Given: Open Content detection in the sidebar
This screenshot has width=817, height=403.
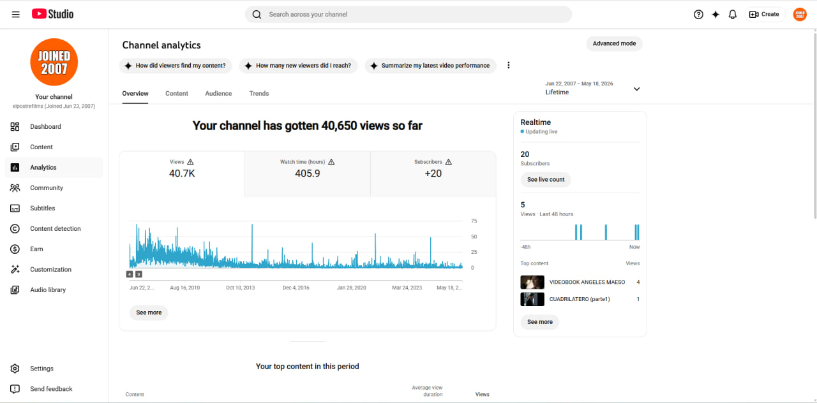Looking at the screenshot, I should tap(54, 228).
